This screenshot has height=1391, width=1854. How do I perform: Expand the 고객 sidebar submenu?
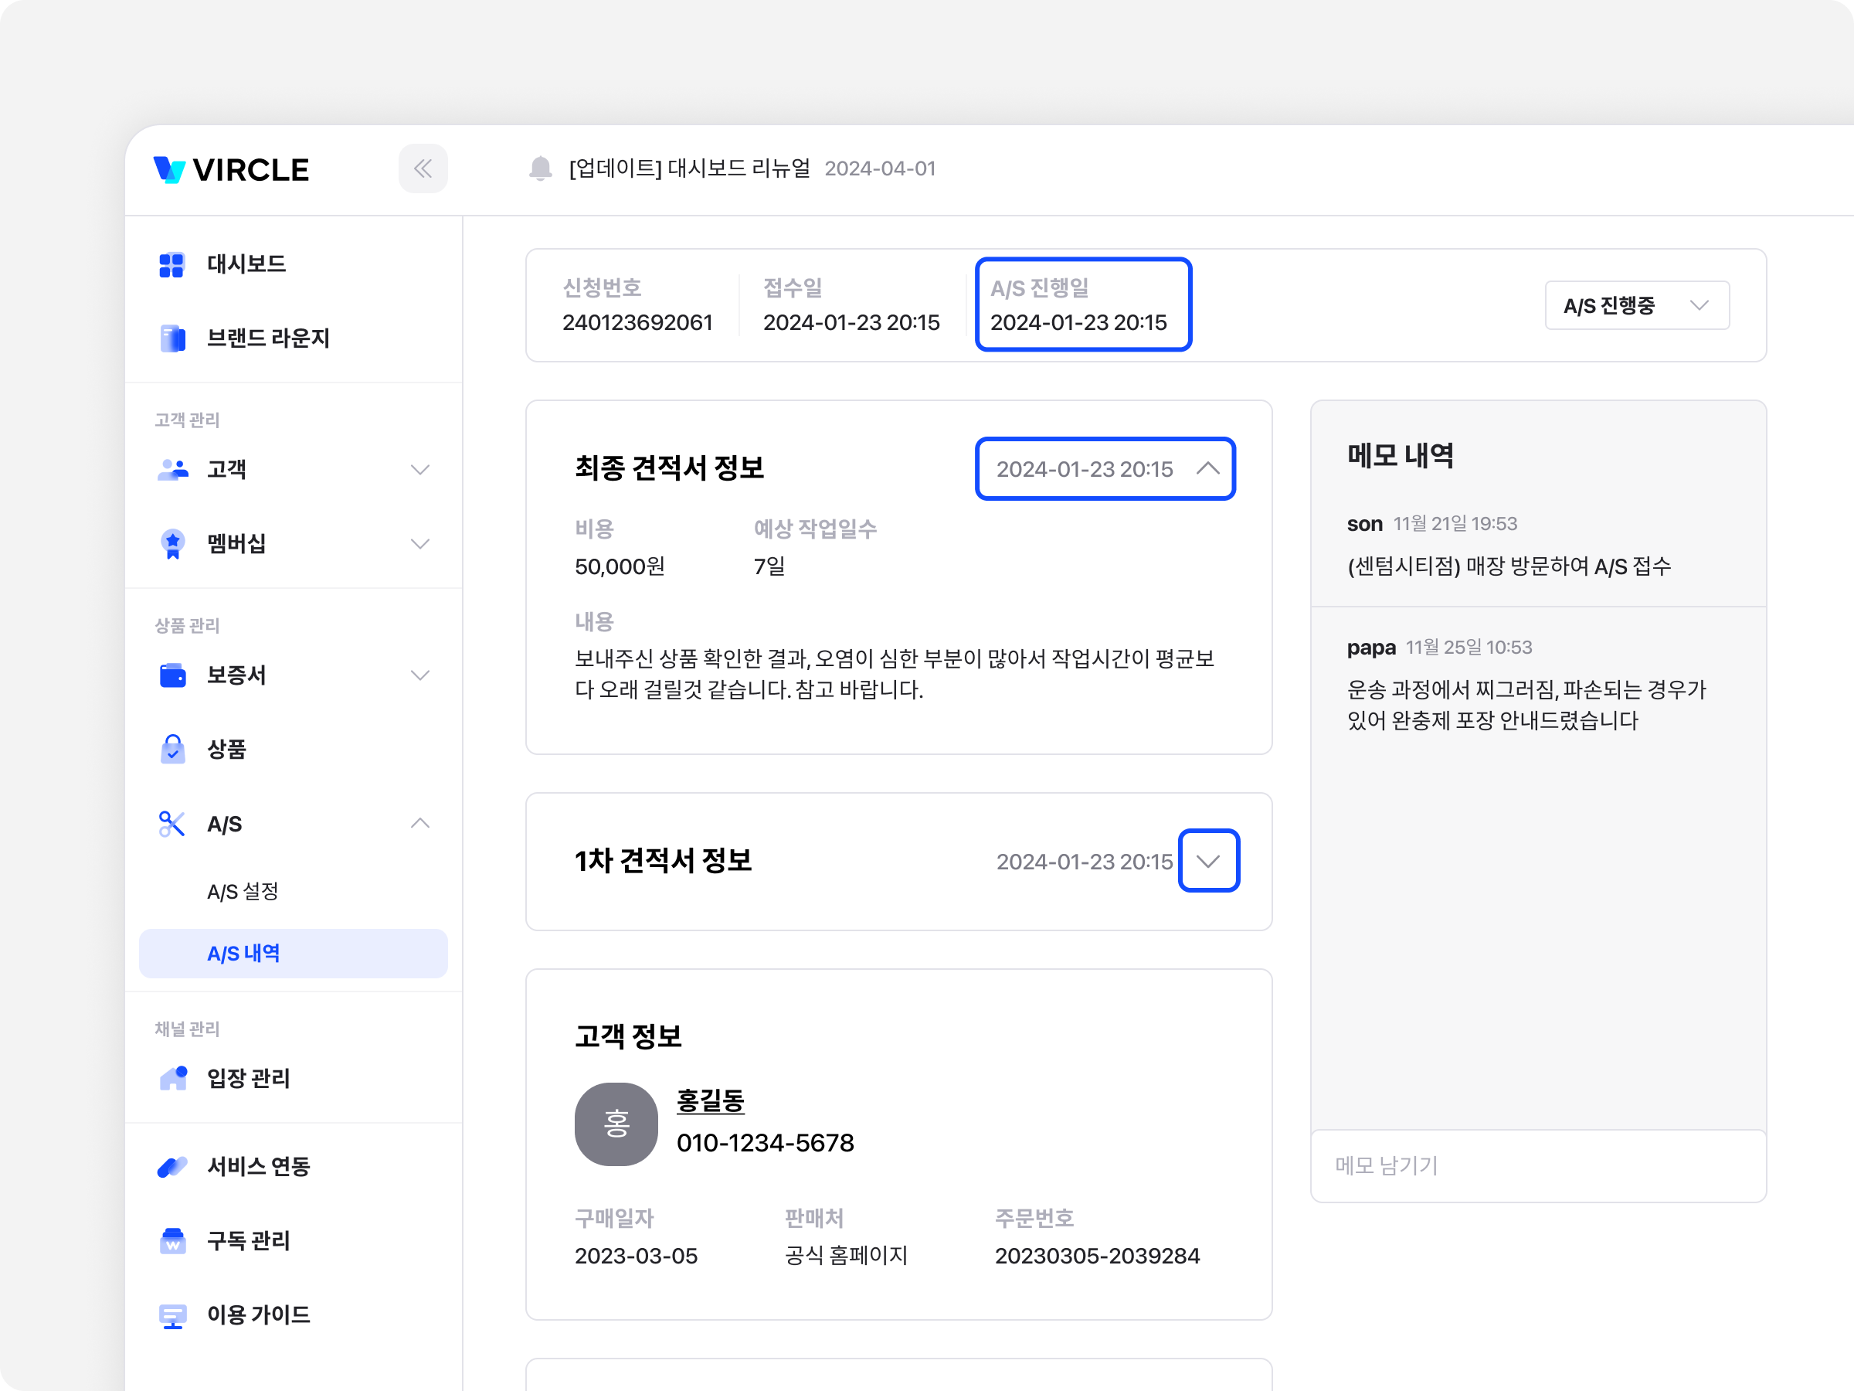(x=420, y=470)
